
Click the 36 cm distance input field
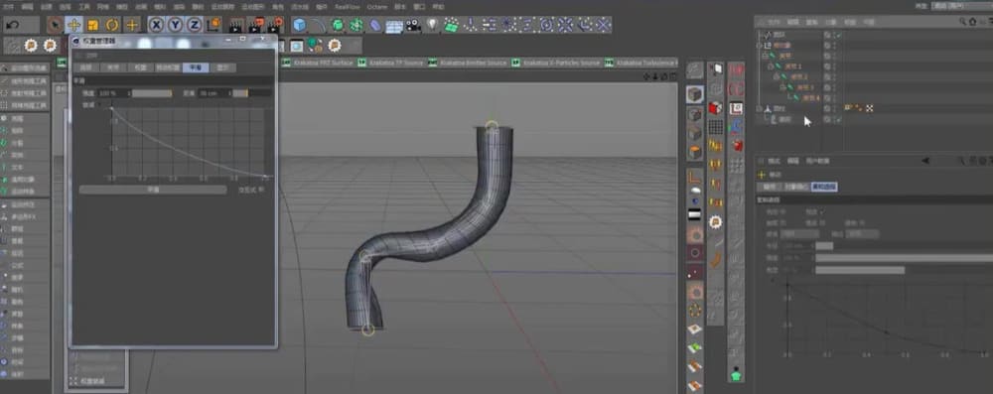pos(213,93)
